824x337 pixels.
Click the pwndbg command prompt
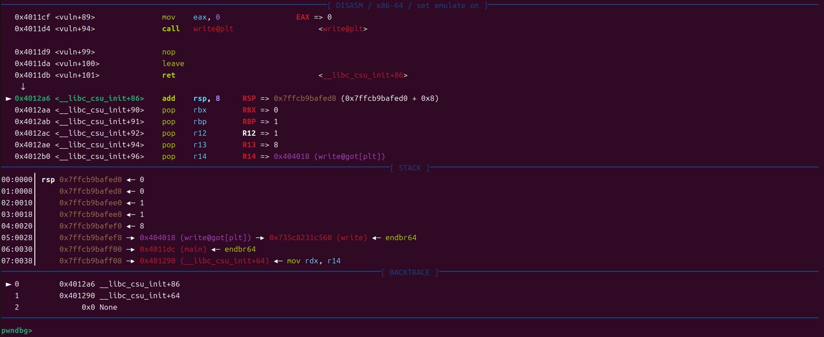[17, 331]
